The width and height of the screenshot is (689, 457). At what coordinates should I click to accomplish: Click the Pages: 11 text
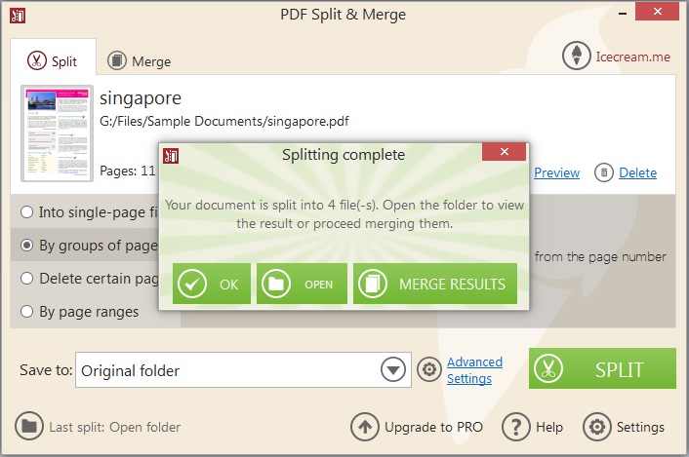coord(128,171)
